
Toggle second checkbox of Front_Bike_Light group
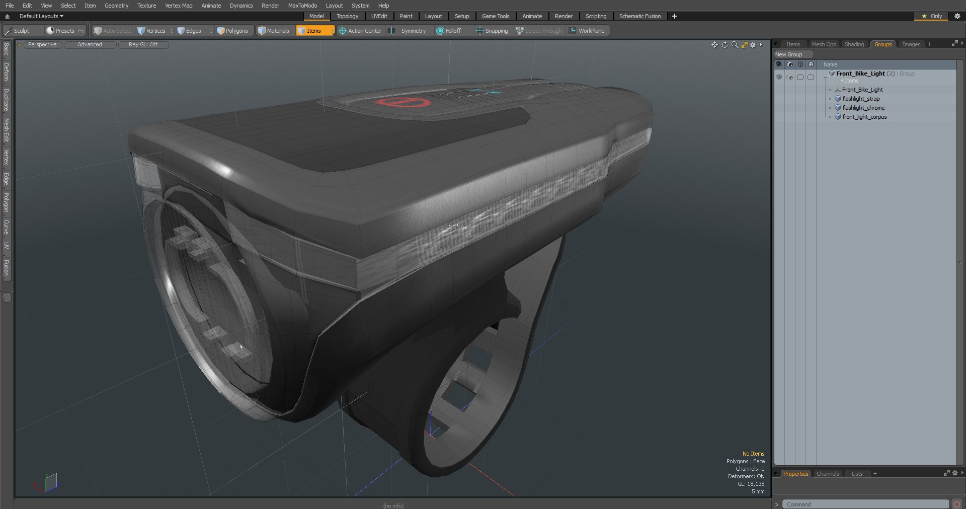click(811, 77)
